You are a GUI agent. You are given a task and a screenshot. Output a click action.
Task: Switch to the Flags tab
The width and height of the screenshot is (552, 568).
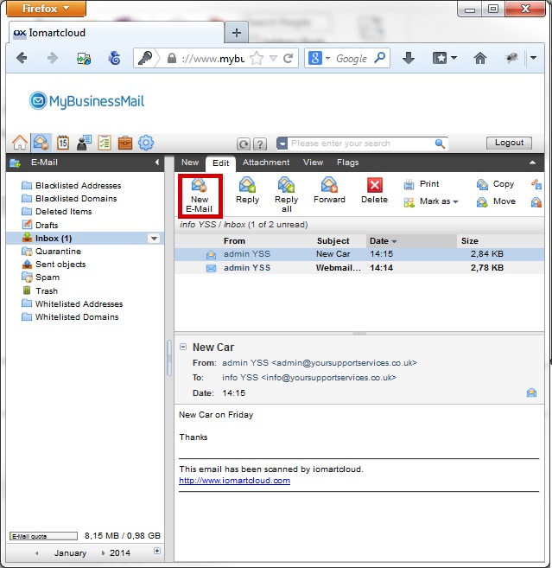pyautogui.click(x=347, y=163)
